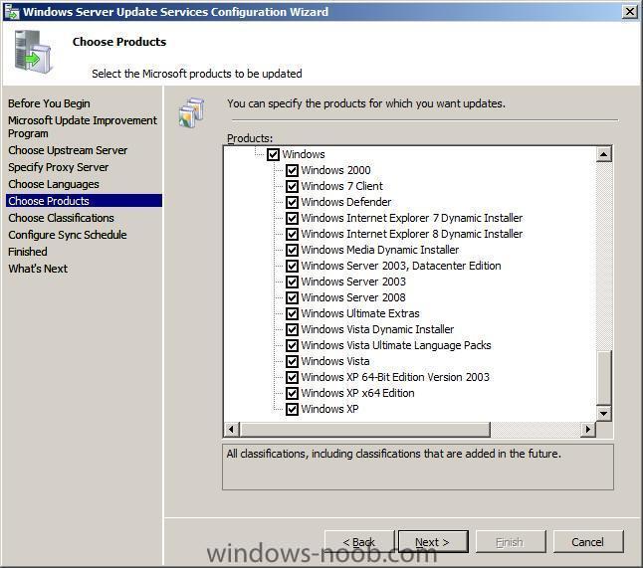Uncheck Windows Vista Dynamic Installer checkbox
The height and width of the screenshot is (568, 643).
pyautogui.click(x=292, y=329)
